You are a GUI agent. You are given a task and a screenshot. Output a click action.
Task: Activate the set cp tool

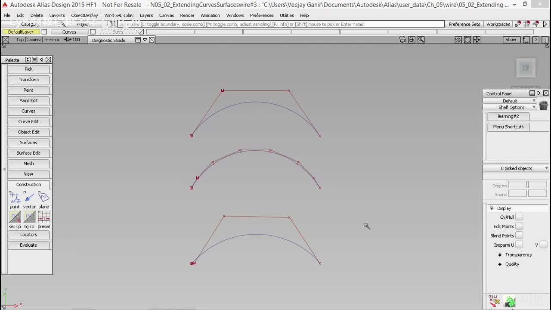(x=15, y=217)
